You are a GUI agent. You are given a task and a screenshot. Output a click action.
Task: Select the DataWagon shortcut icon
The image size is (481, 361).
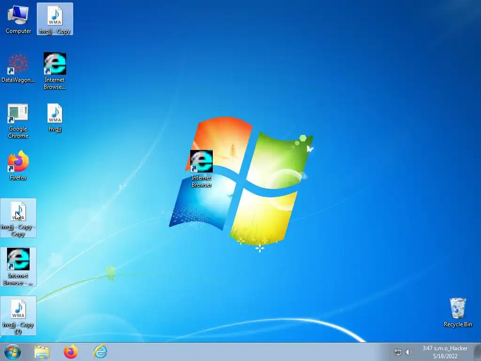(x=18, y=68)
